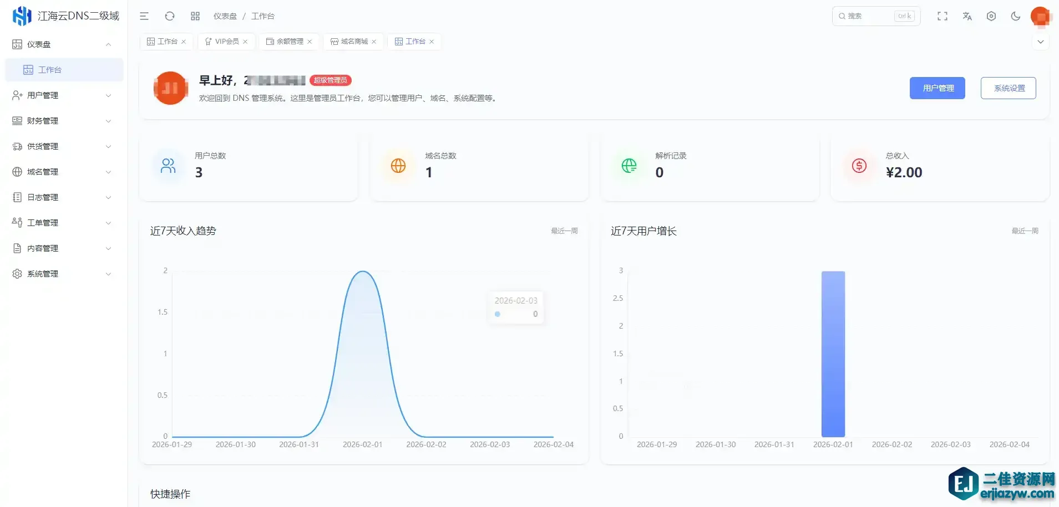Switch to the 域名商城 tab

[x=349, y=42]
